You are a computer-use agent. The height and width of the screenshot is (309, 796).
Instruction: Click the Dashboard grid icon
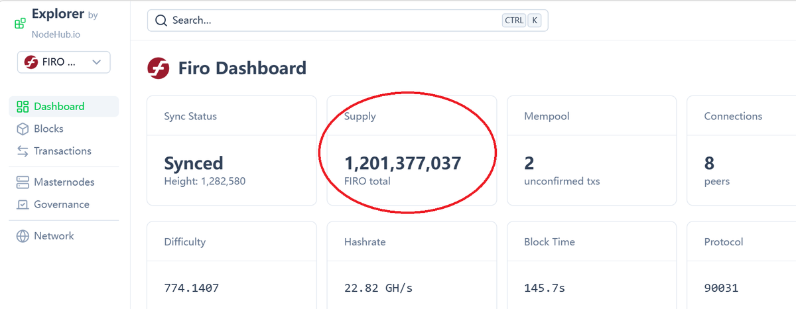click(x=23, y=106)
